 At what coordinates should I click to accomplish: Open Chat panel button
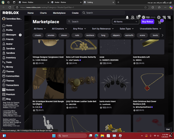coord(168,129)
